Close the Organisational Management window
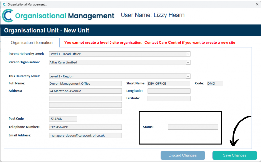261x162 pixels. 257,4
